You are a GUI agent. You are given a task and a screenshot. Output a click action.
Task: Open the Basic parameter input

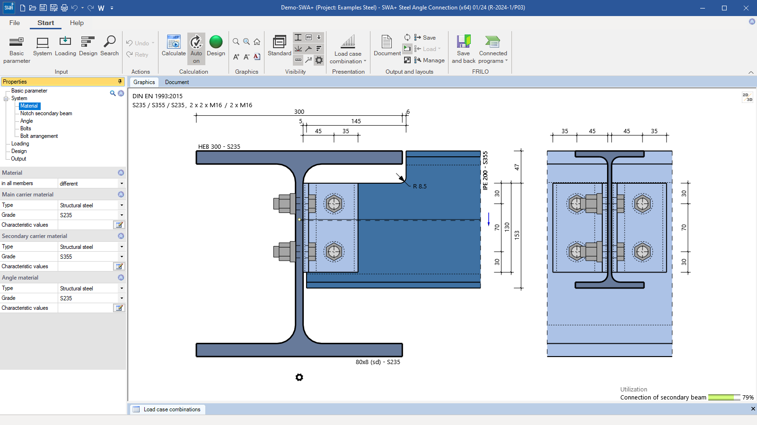17,49
